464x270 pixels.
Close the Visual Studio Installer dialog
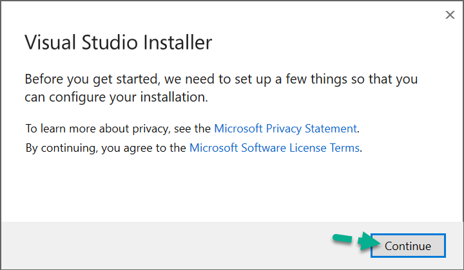click(450, 15)
